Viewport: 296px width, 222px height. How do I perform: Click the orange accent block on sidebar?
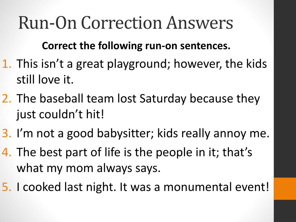pos(285,188)
